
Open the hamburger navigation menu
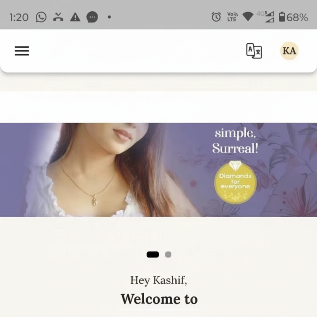tap(22, 51)
